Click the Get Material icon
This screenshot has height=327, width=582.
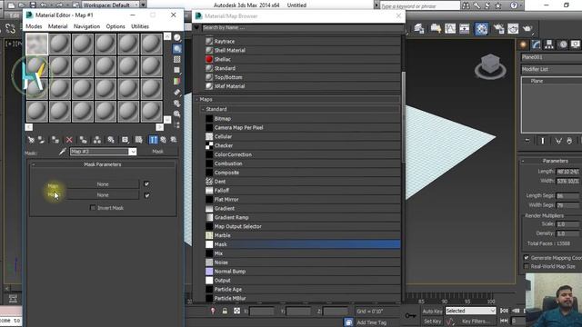tap(31, 140)
